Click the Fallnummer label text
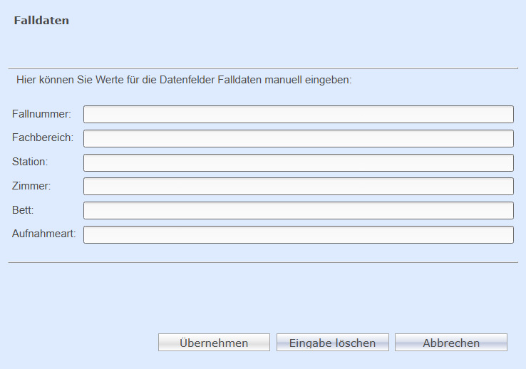The height and width of the screenshot is (369, 526). [41, 114]
